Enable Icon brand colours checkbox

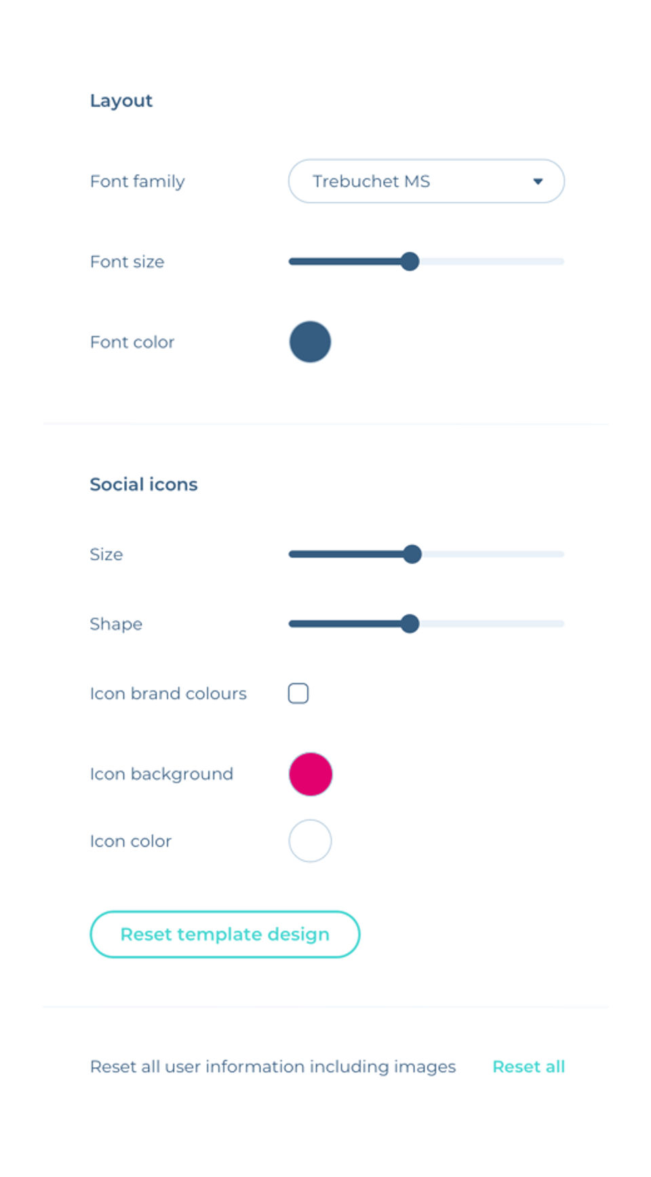298,693
